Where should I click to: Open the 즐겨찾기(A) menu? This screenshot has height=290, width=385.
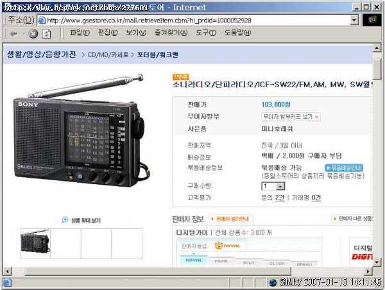point(171,33)
